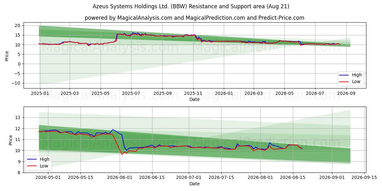Click the bottom chart '9' price tick
This screenshot has height=191, width=382.
click(19, 162)
